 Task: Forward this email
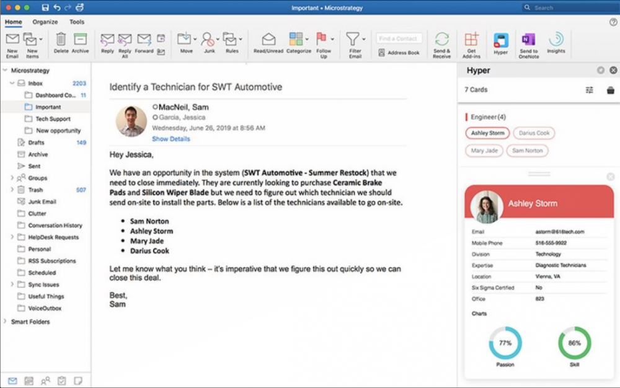[x=144, y=39]
